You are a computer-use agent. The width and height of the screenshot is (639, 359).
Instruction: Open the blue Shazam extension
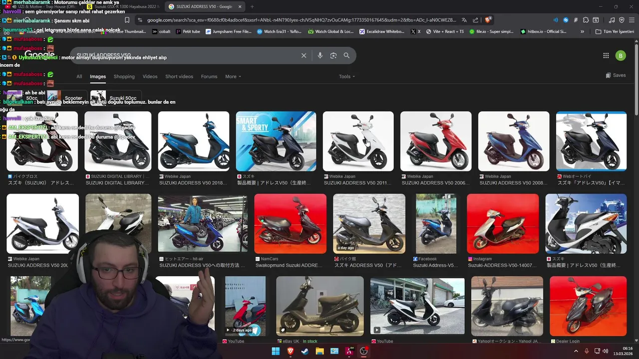pyautogui.click(x=566, y=20)
